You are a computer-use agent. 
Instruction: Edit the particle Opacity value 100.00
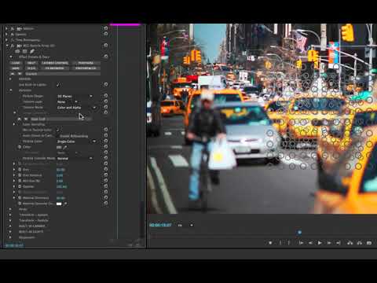coord(61,186)
